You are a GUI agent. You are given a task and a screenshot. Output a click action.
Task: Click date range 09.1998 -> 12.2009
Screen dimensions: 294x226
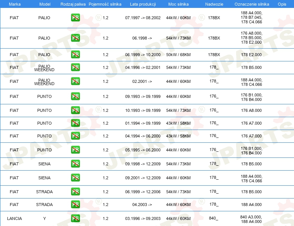(x=143, y=164)
